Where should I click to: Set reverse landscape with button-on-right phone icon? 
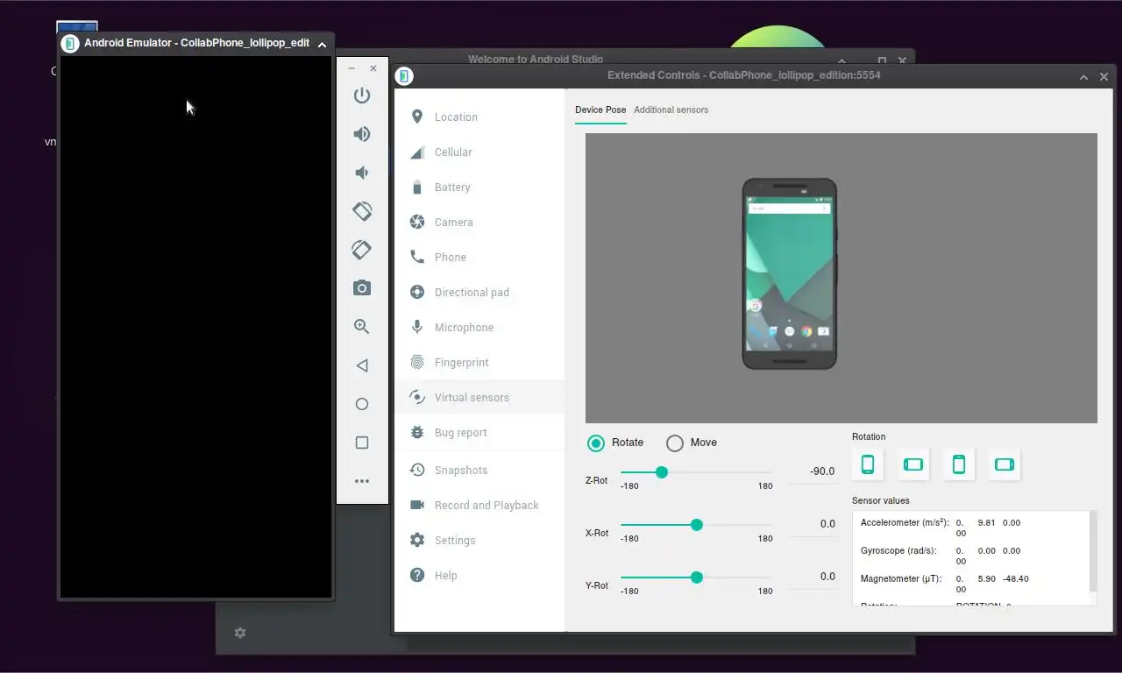pos(1005,464)
